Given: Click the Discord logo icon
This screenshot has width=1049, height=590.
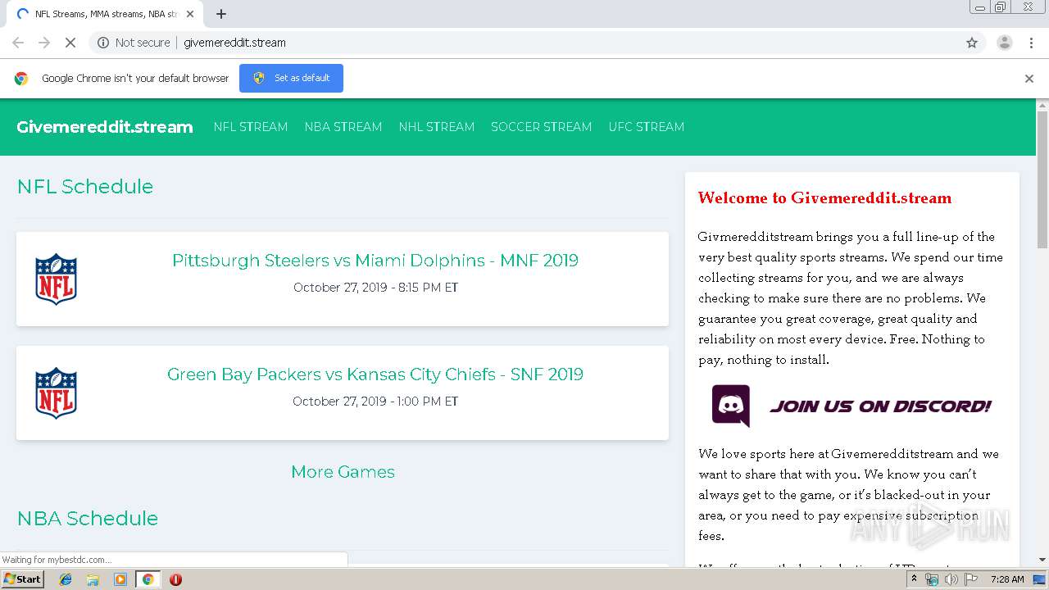Looking at the screenshot, I should (731, 406).
